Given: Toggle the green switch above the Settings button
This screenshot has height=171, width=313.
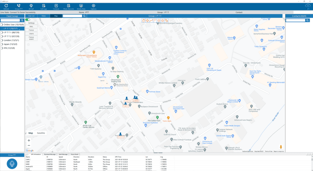Looking at the screenshot, I should (28, 20).
